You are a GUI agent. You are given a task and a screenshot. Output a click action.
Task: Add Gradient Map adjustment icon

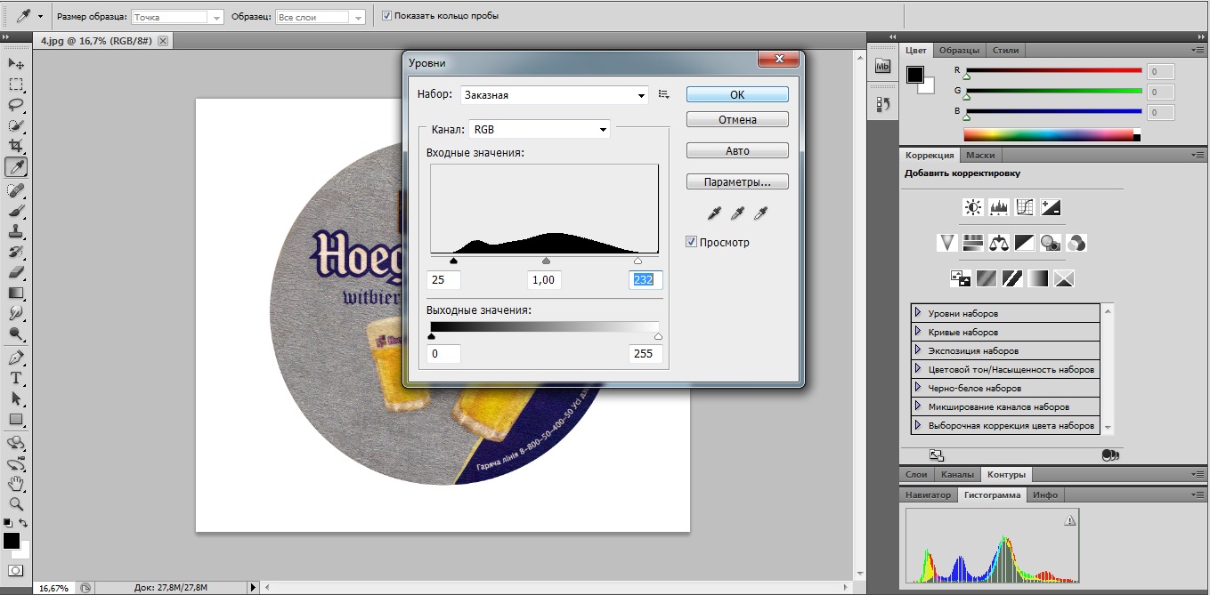pyautogui.click(x=1038, y=277)
